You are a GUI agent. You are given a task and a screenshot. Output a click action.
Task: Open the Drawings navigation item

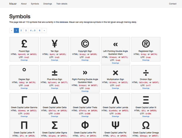click(x=48, y=4)
